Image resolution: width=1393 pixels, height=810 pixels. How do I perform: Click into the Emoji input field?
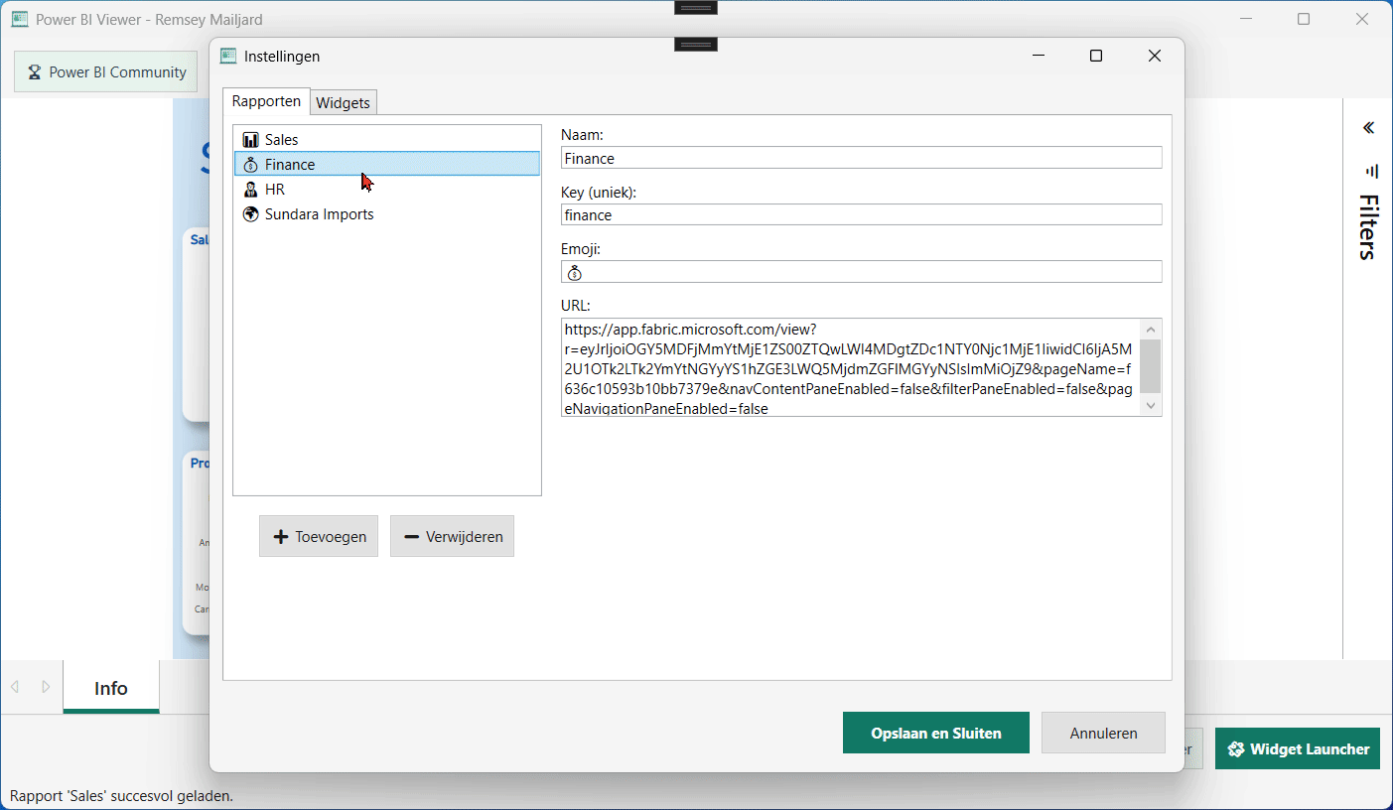coord(861,272)
